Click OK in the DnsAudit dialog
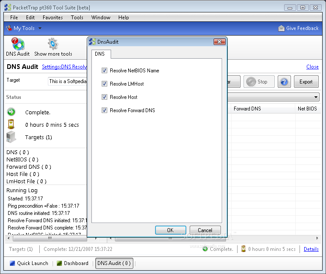 click(x=170, y=230)
